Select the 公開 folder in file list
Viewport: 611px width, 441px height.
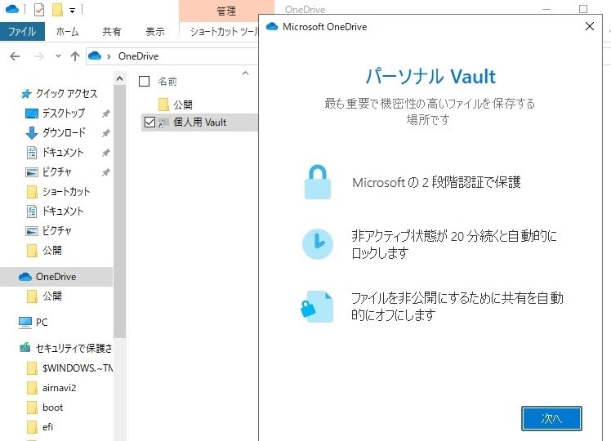183,105
